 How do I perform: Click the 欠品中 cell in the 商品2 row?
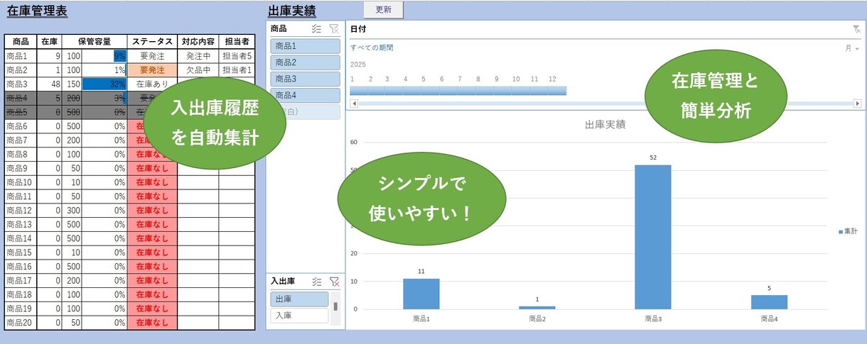click(198, 70)
